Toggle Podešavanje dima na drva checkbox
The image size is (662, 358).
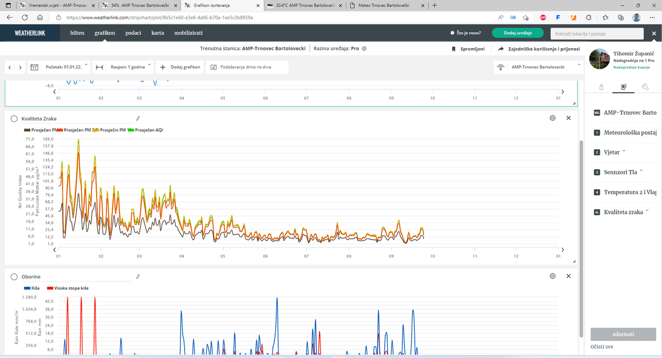[213, 67]
